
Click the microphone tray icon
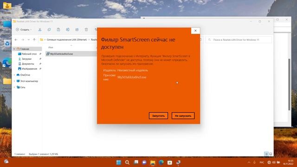click(254, 162)
